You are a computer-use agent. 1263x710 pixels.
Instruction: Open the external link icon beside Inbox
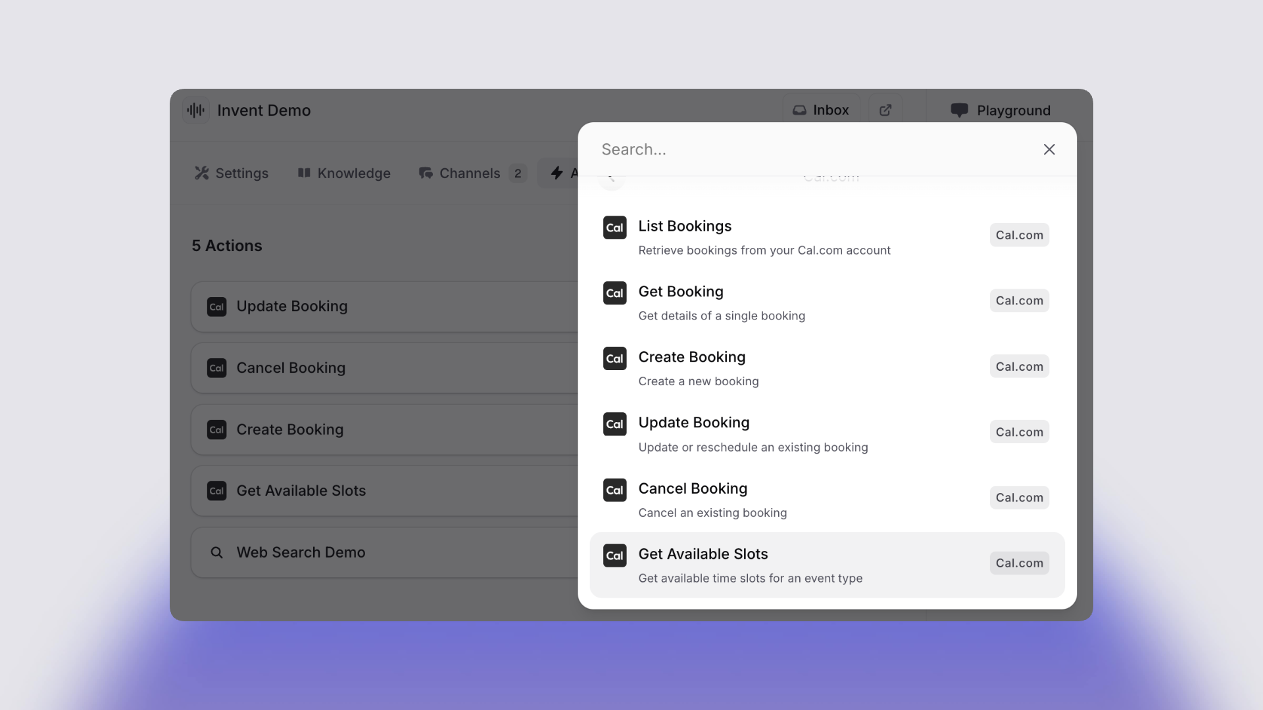pos(885,110)
